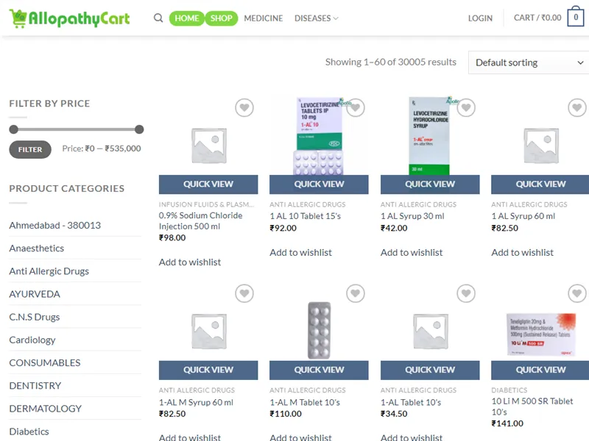Click the price range slider track
The width and height of the screenshot is (589, 441).
(77, 129)
